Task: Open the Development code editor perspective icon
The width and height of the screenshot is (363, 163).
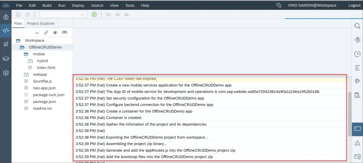Action: coord(6,30)
